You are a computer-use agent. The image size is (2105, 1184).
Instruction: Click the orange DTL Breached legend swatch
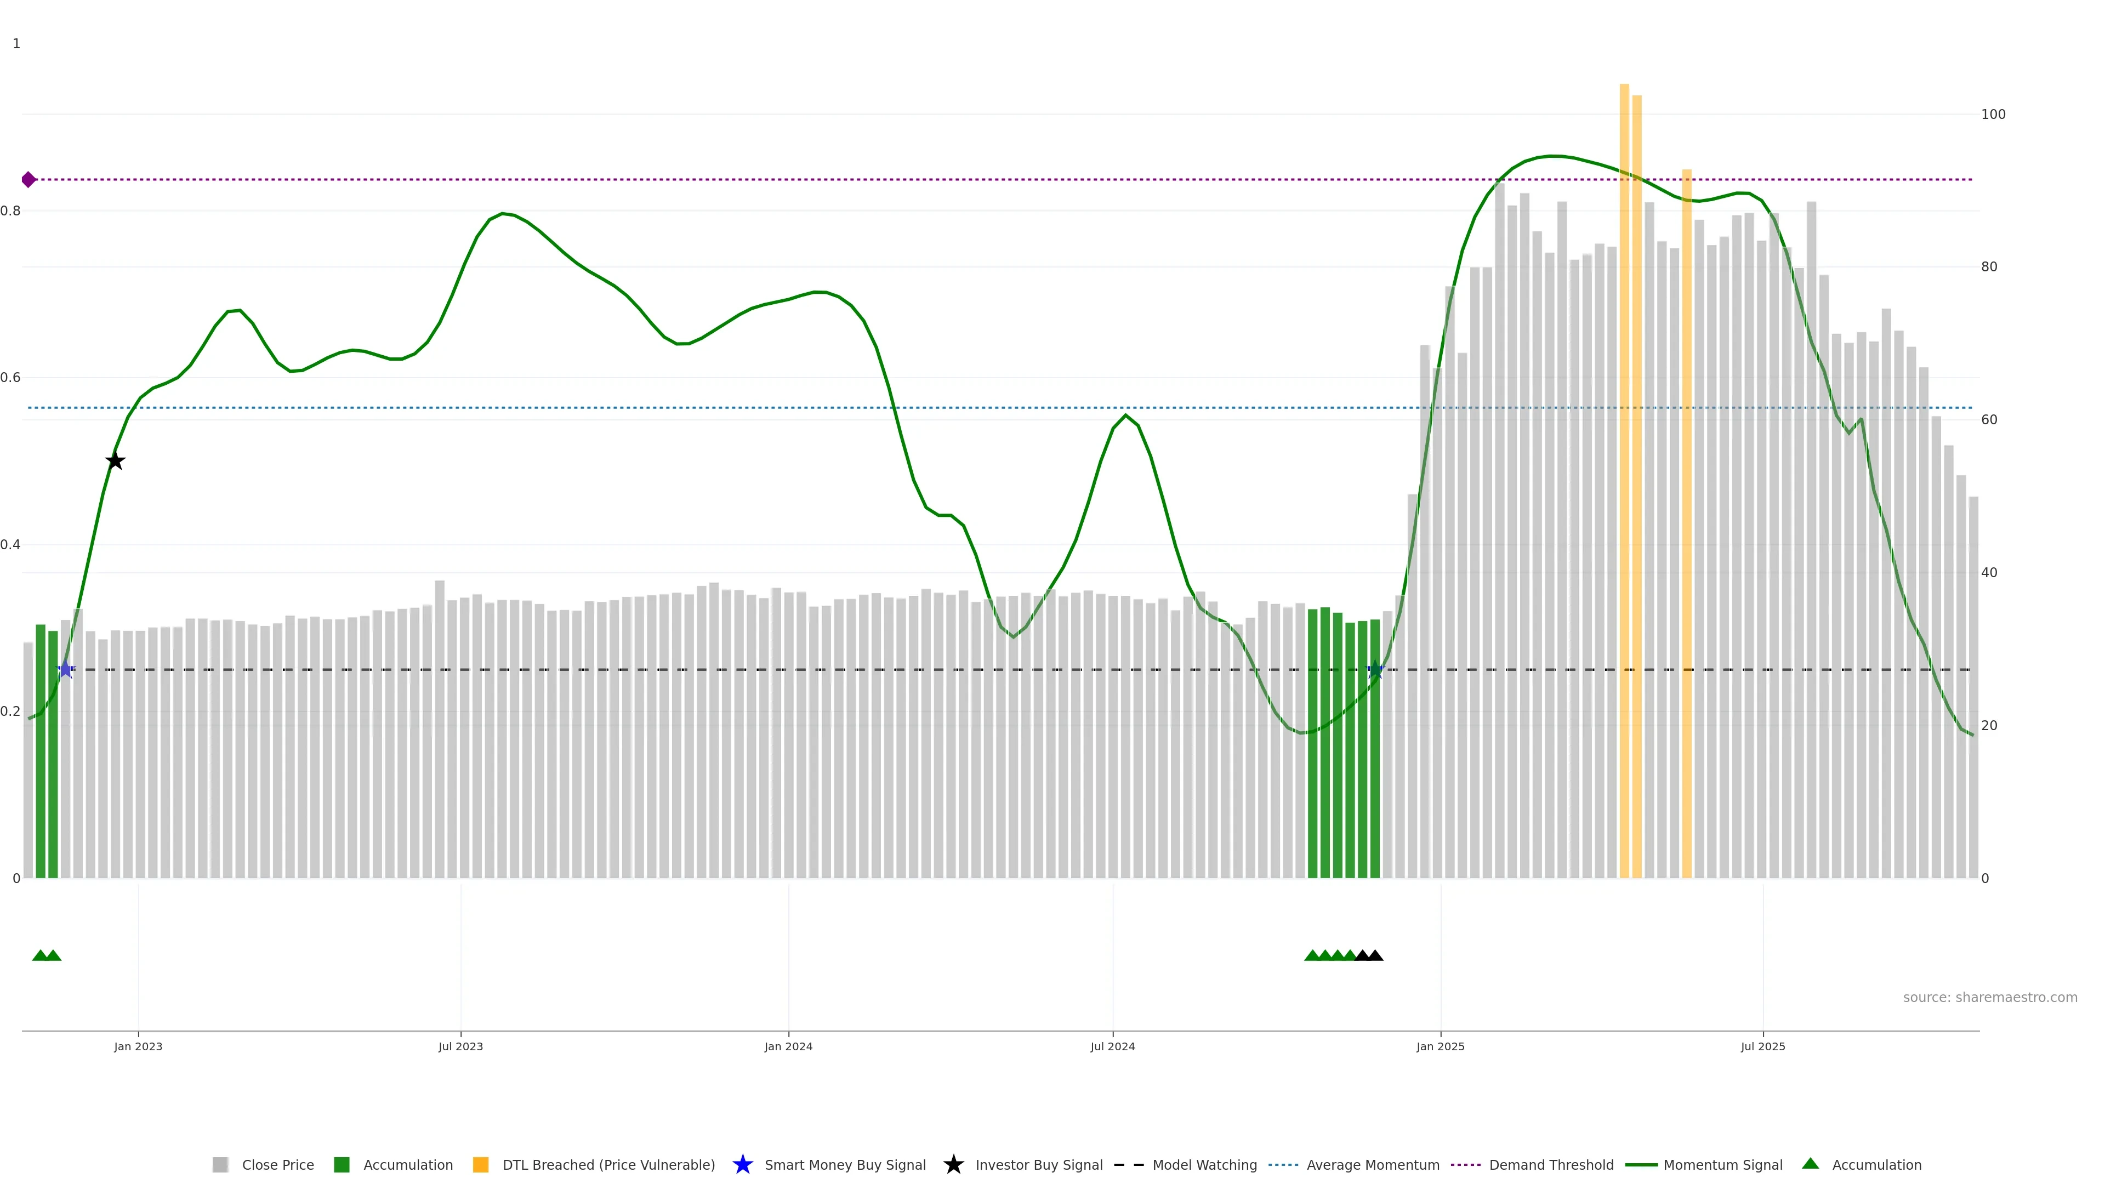click(481, 1164)
